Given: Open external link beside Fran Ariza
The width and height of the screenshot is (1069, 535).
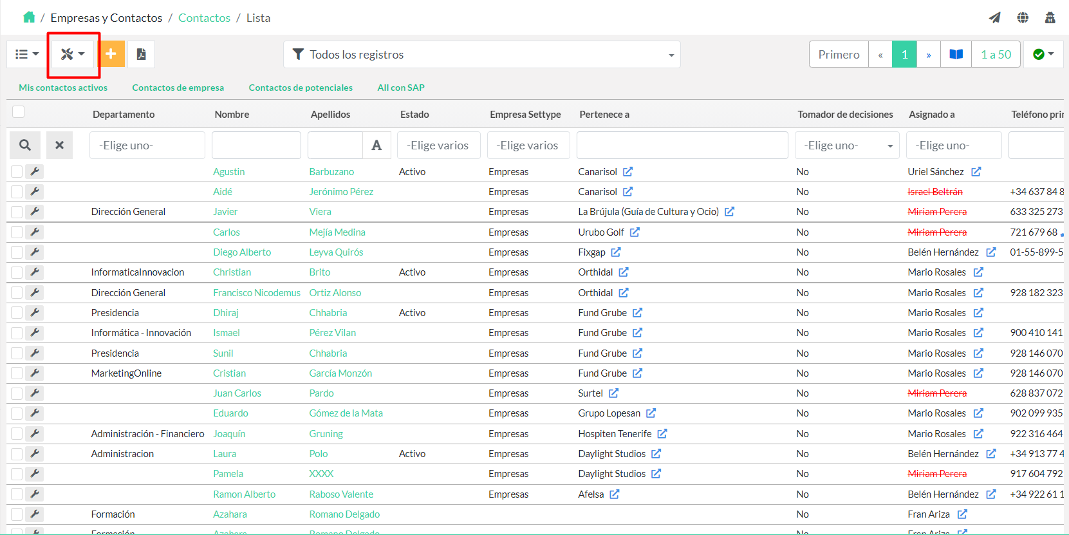Looking at the screenshot, I should [x=962, y=514].
